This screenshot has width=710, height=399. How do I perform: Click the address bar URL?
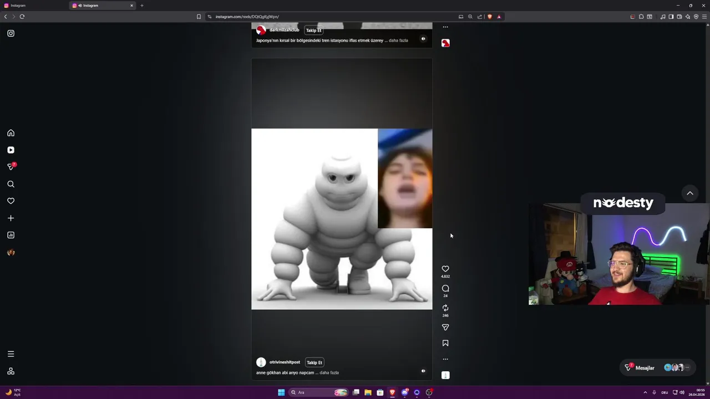247,17
